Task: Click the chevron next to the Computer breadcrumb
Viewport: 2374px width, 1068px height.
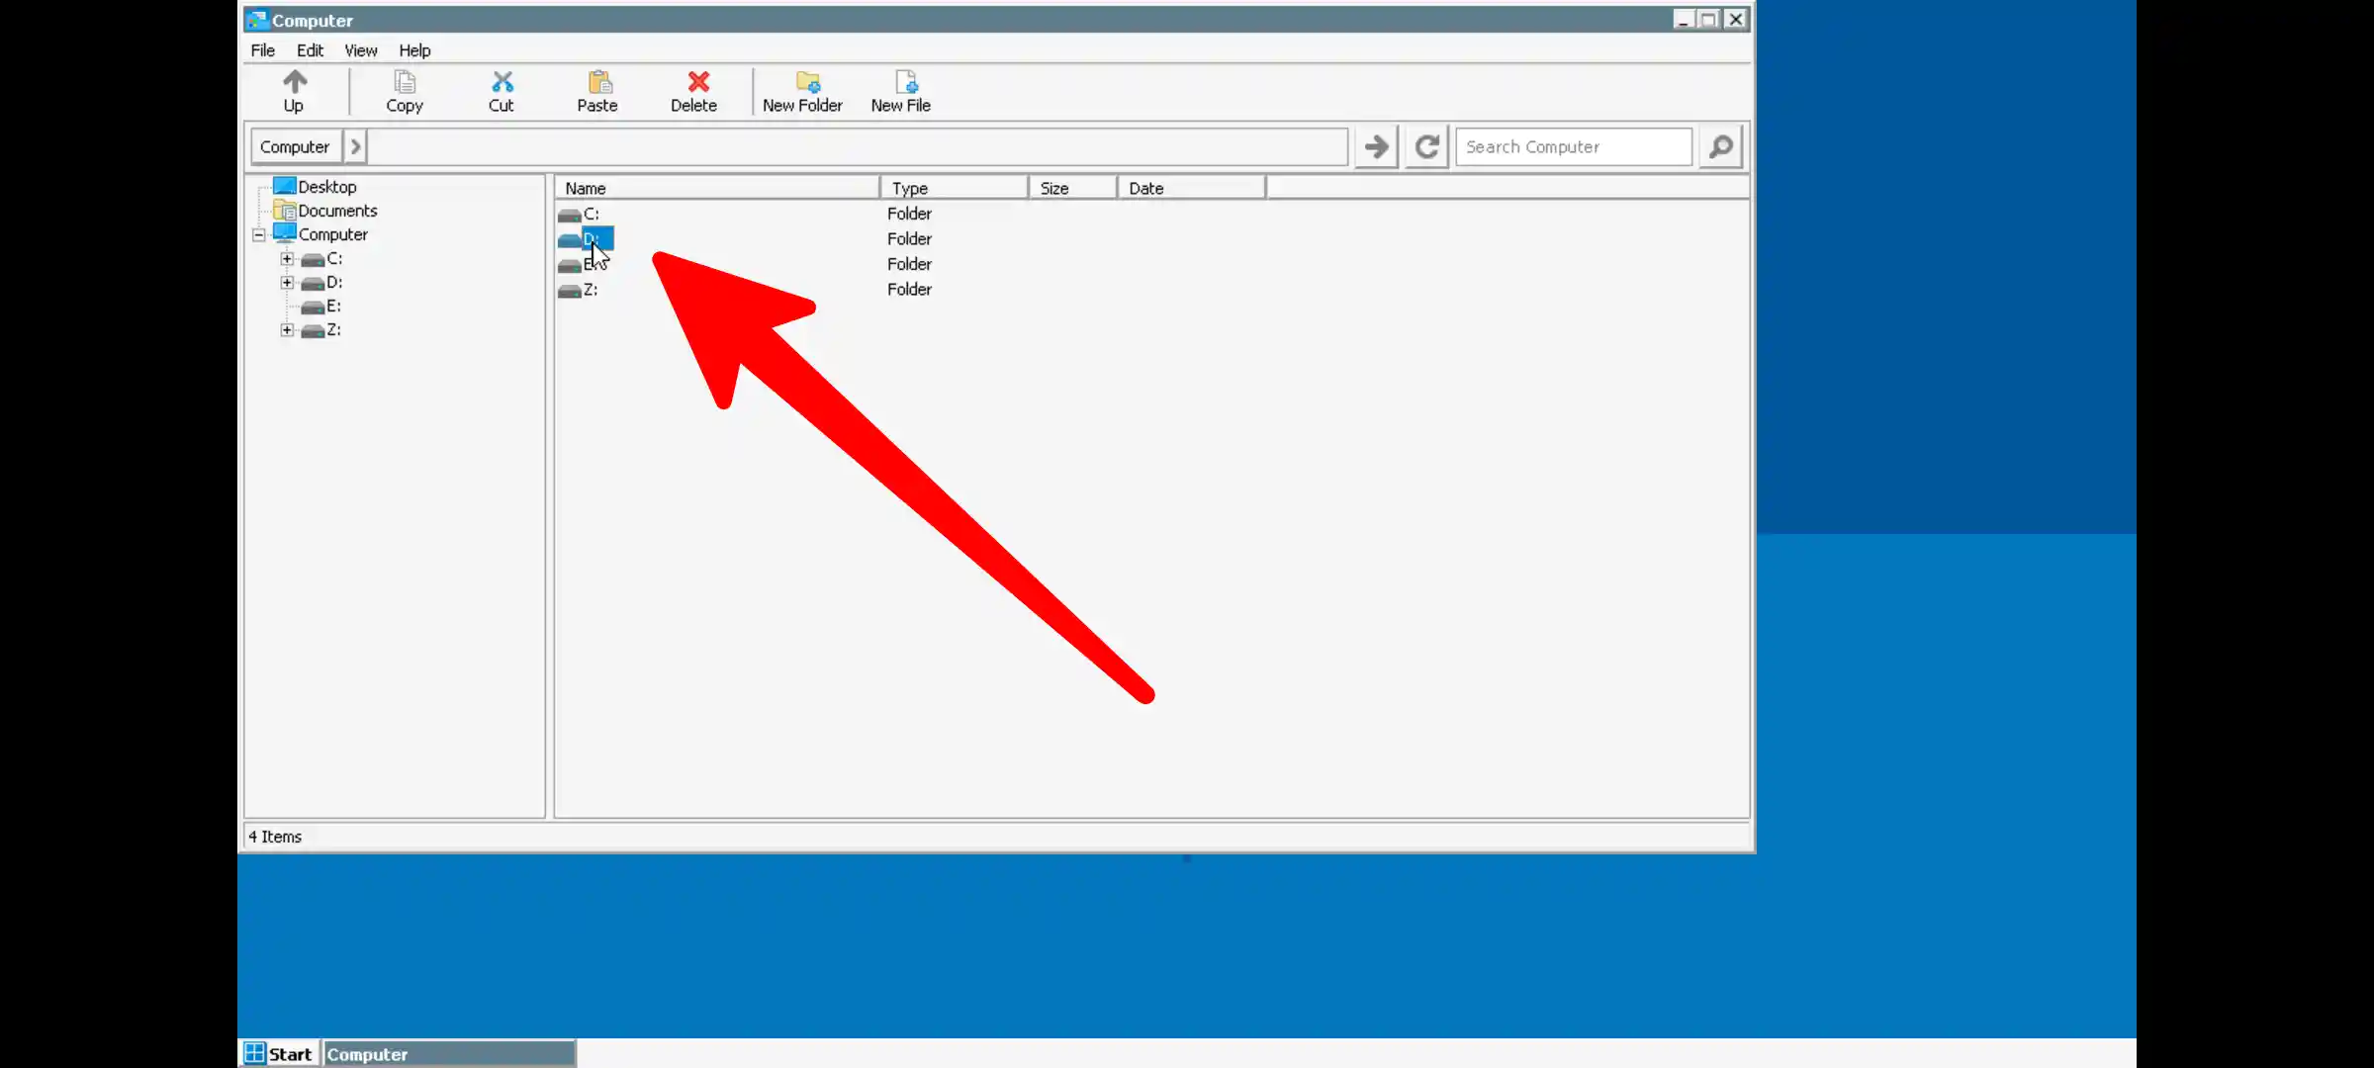Action: 355,145
